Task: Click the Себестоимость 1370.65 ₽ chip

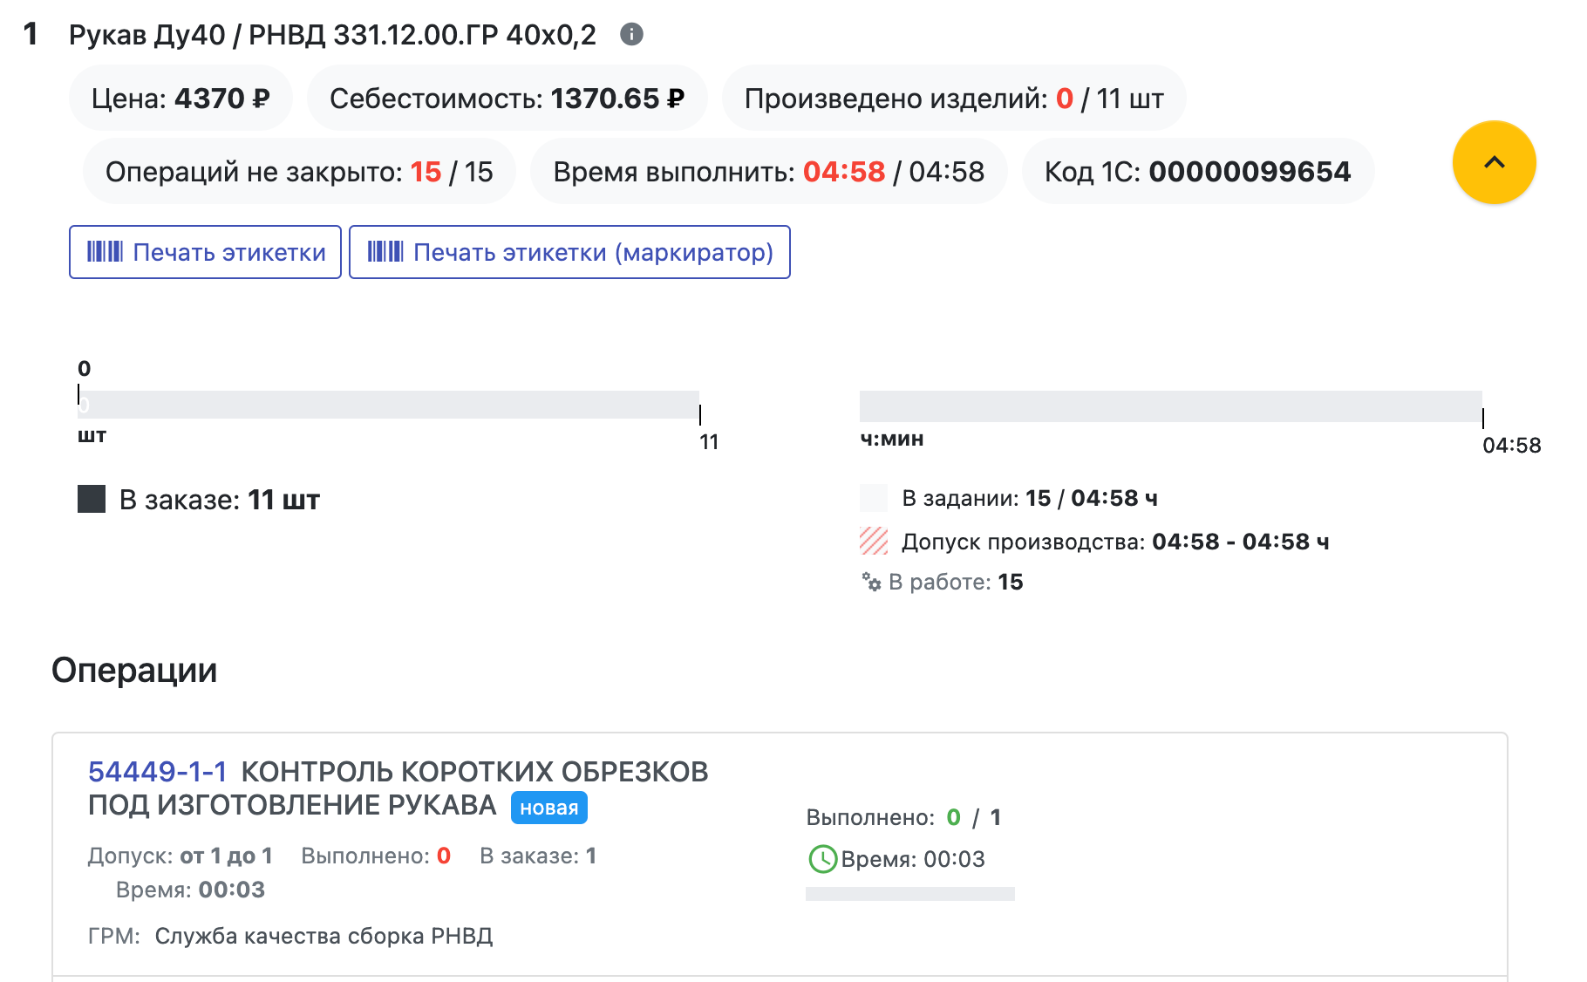Action: click(x=507, y=99)
